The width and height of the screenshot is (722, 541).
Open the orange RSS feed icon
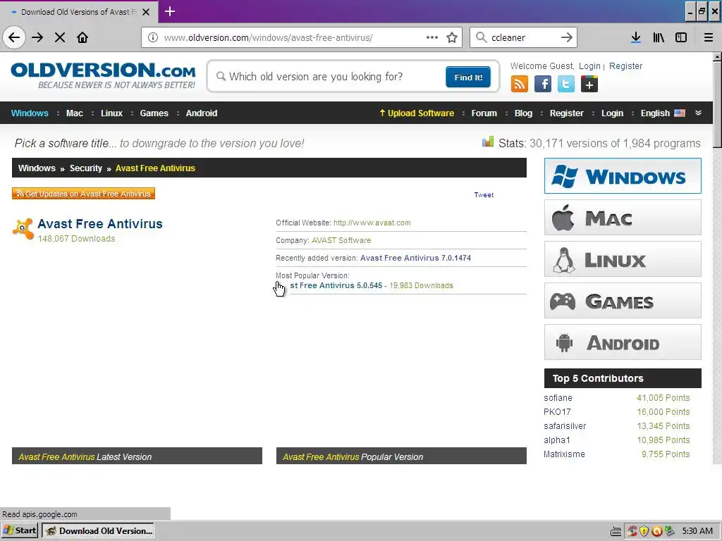point(520,85)
